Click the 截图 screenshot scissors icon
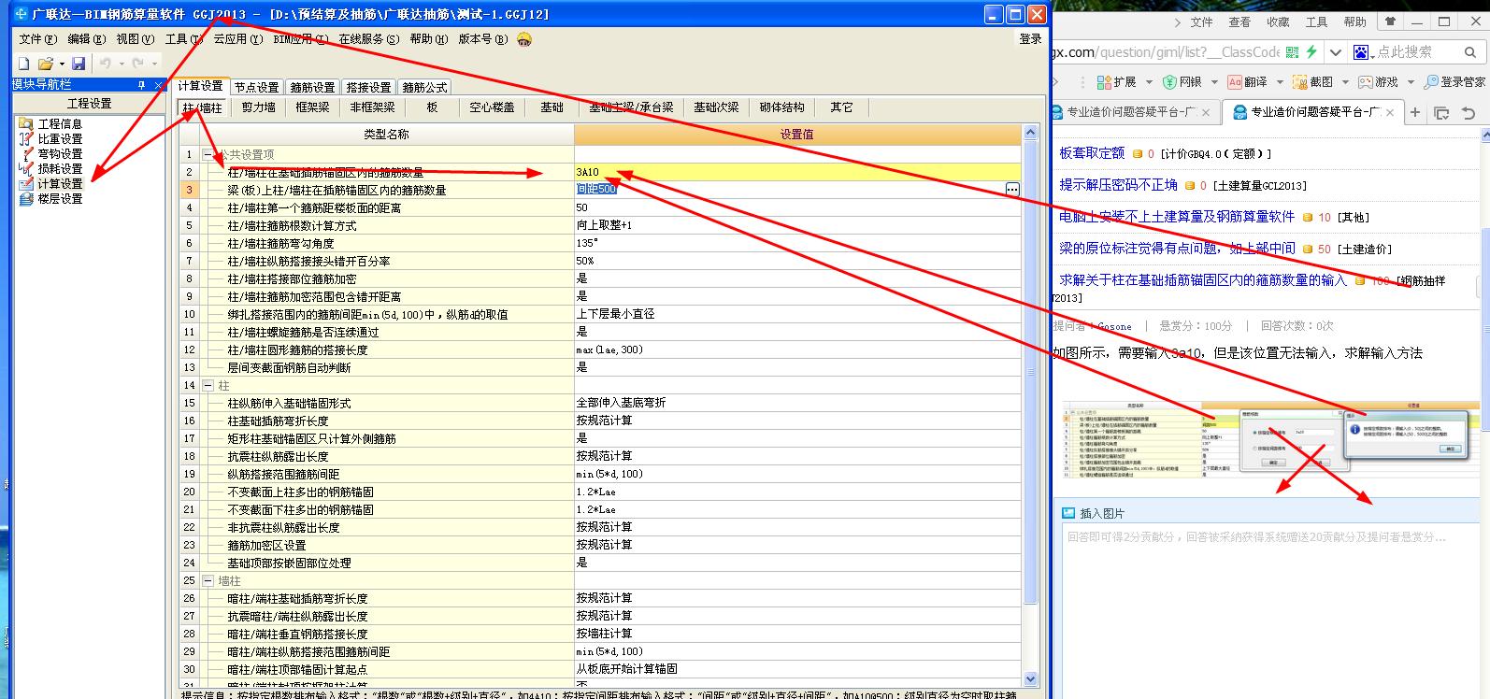The image size is (1490, 699). (x=1300, y=82)
